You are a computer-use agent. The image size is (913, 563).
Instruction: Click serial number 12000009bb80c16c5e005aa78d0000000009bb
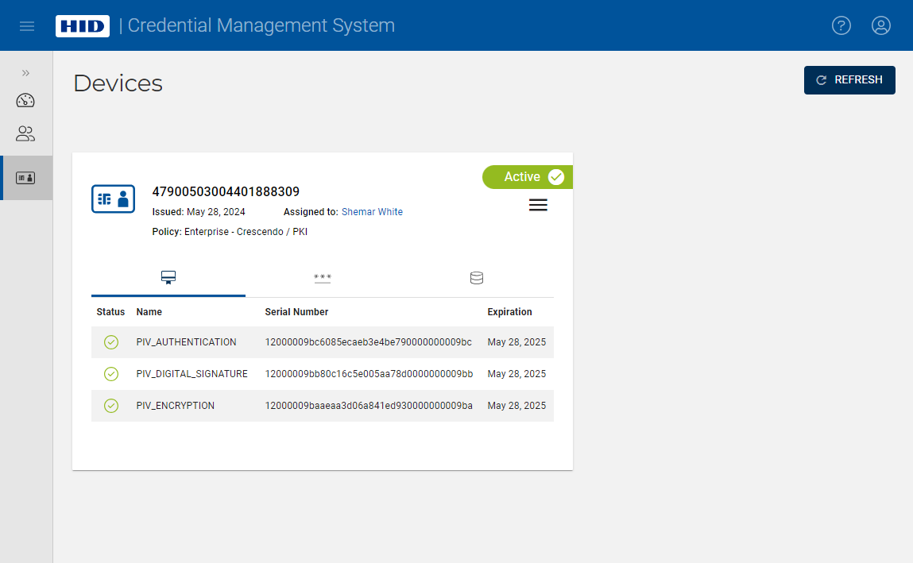pos(369,374)
